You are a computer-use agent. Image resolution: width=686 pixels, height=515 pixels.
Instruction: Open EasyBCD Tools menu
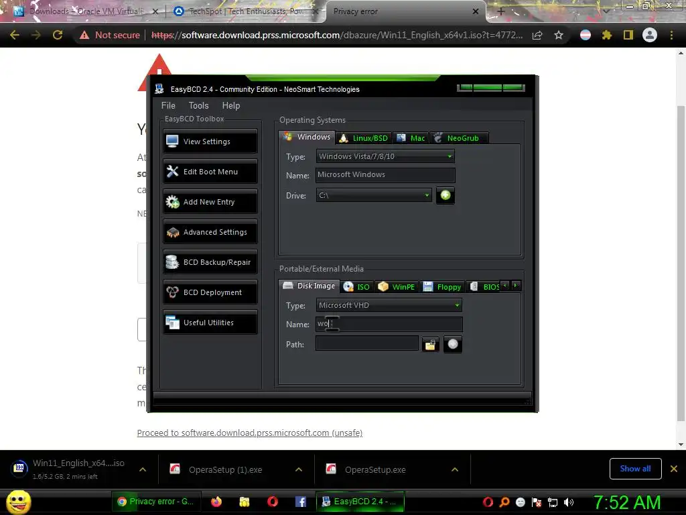click(198, 105)
